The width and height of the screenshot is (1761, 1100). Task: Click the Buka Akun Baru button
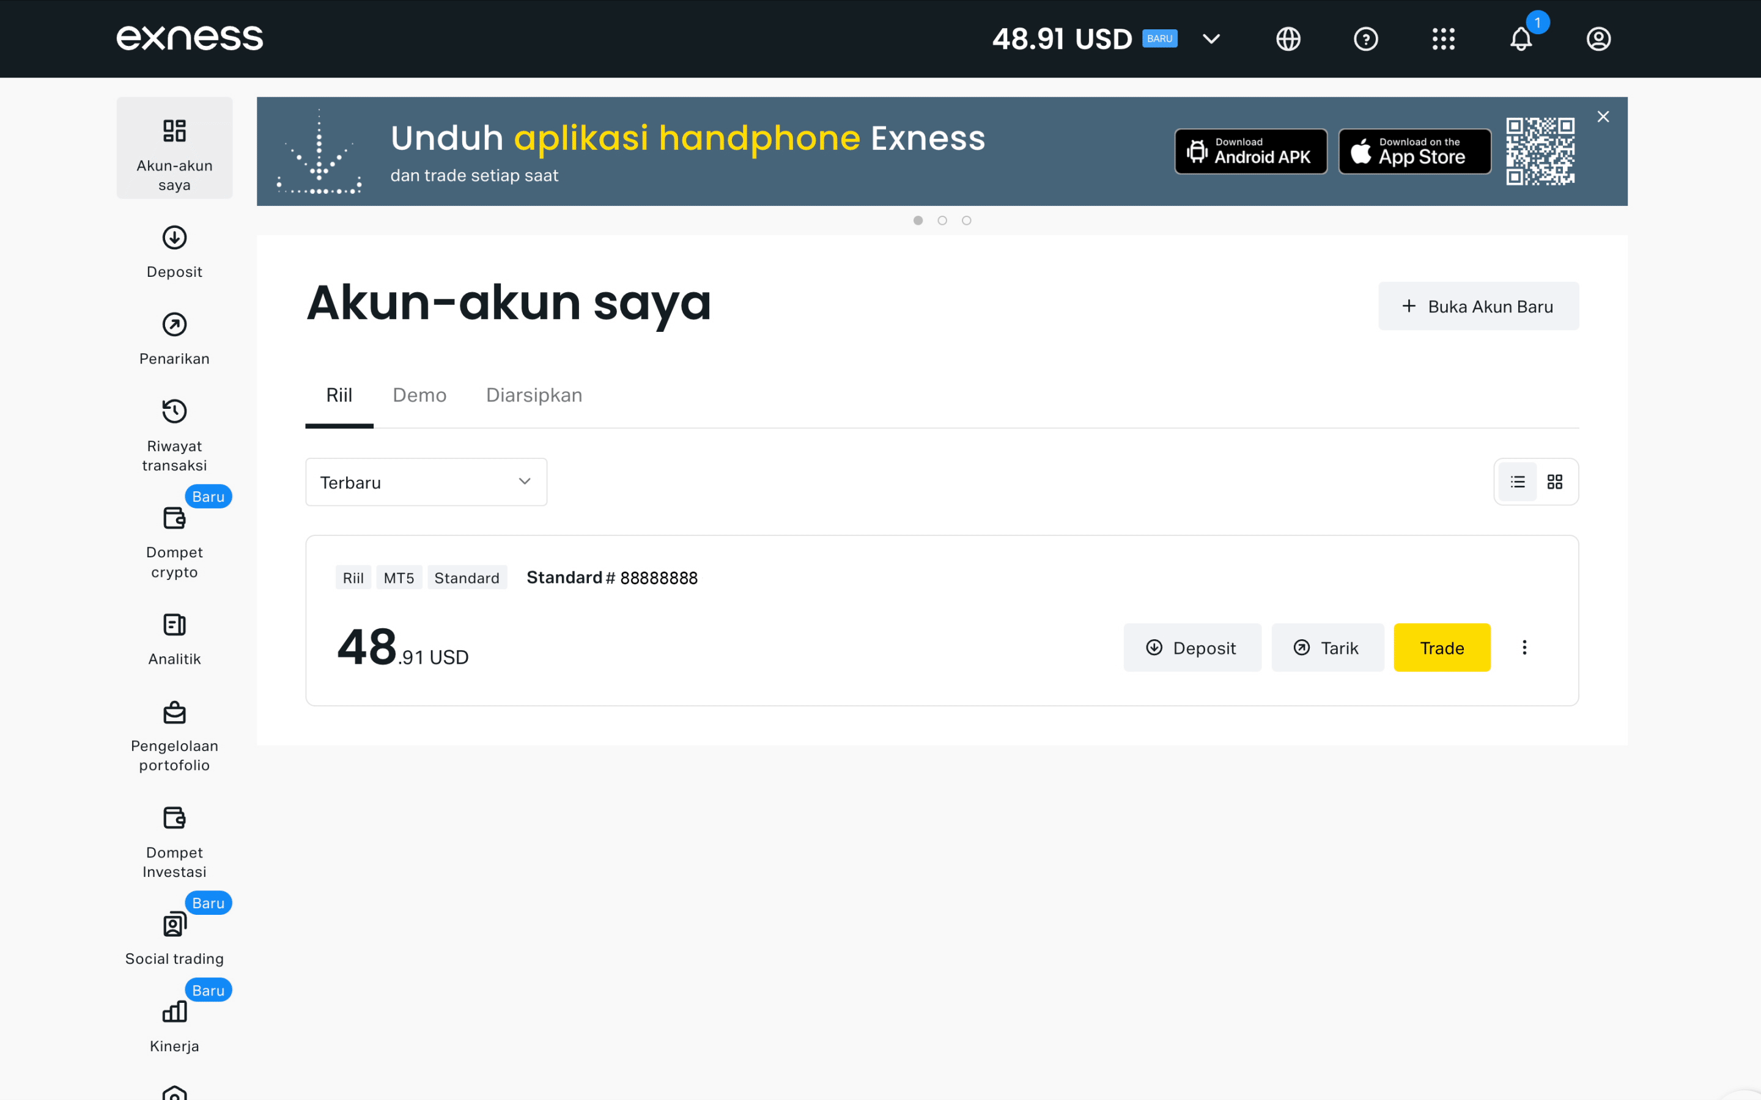tap(1478, 306)
